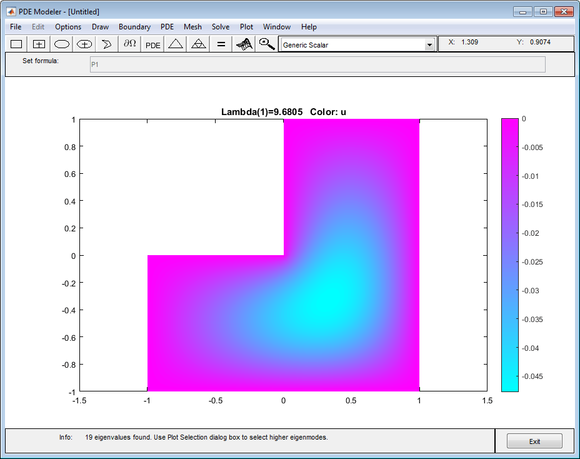
Task: Select the centered rectangle tool
Action: tap(39, 44)
